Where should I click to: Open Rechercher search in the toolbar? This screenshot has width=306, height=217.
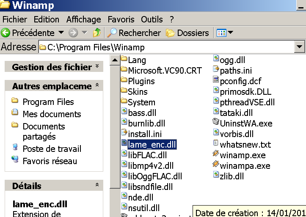point(134,33)
